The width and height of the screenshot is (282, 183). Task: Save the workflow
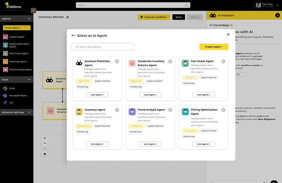[x=179, y=17]
